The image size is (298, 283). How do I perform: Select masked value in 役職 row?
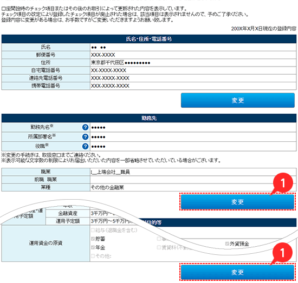tap(98, 147)
